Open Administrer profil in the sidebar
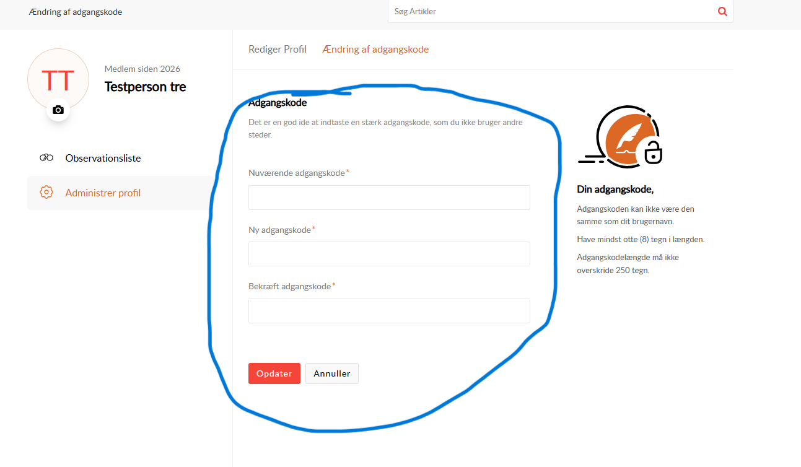This screenshot has height=467, width=801. click(x=103, y=193)
